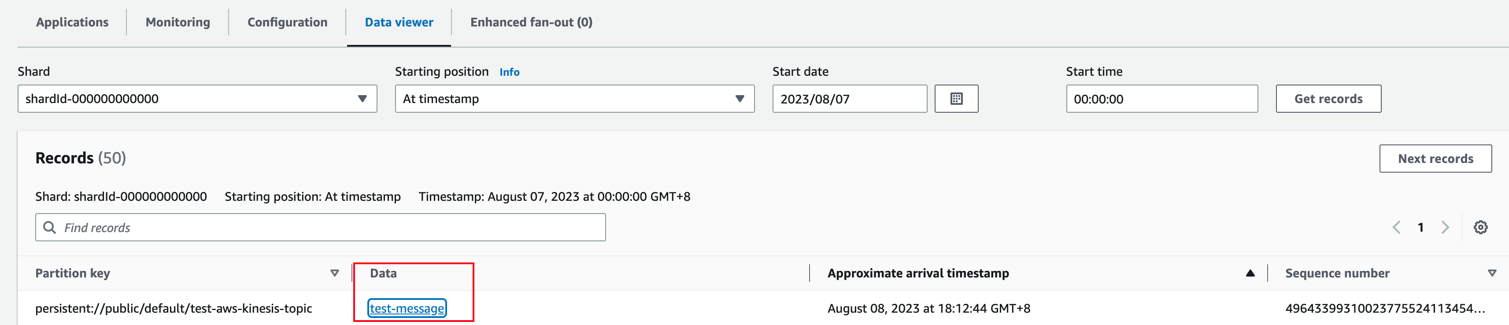Click the Start time input field
The height and width of the screenshot is (325, 1509).
tap(1161, 99)
